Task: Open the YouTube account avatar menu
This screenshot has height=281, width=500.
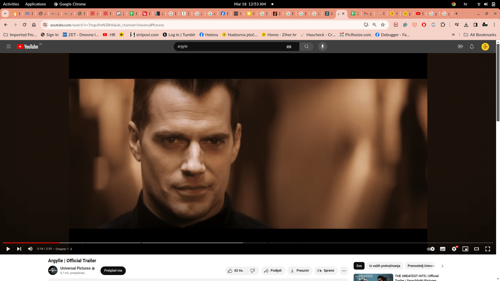Action: [485, 47]
